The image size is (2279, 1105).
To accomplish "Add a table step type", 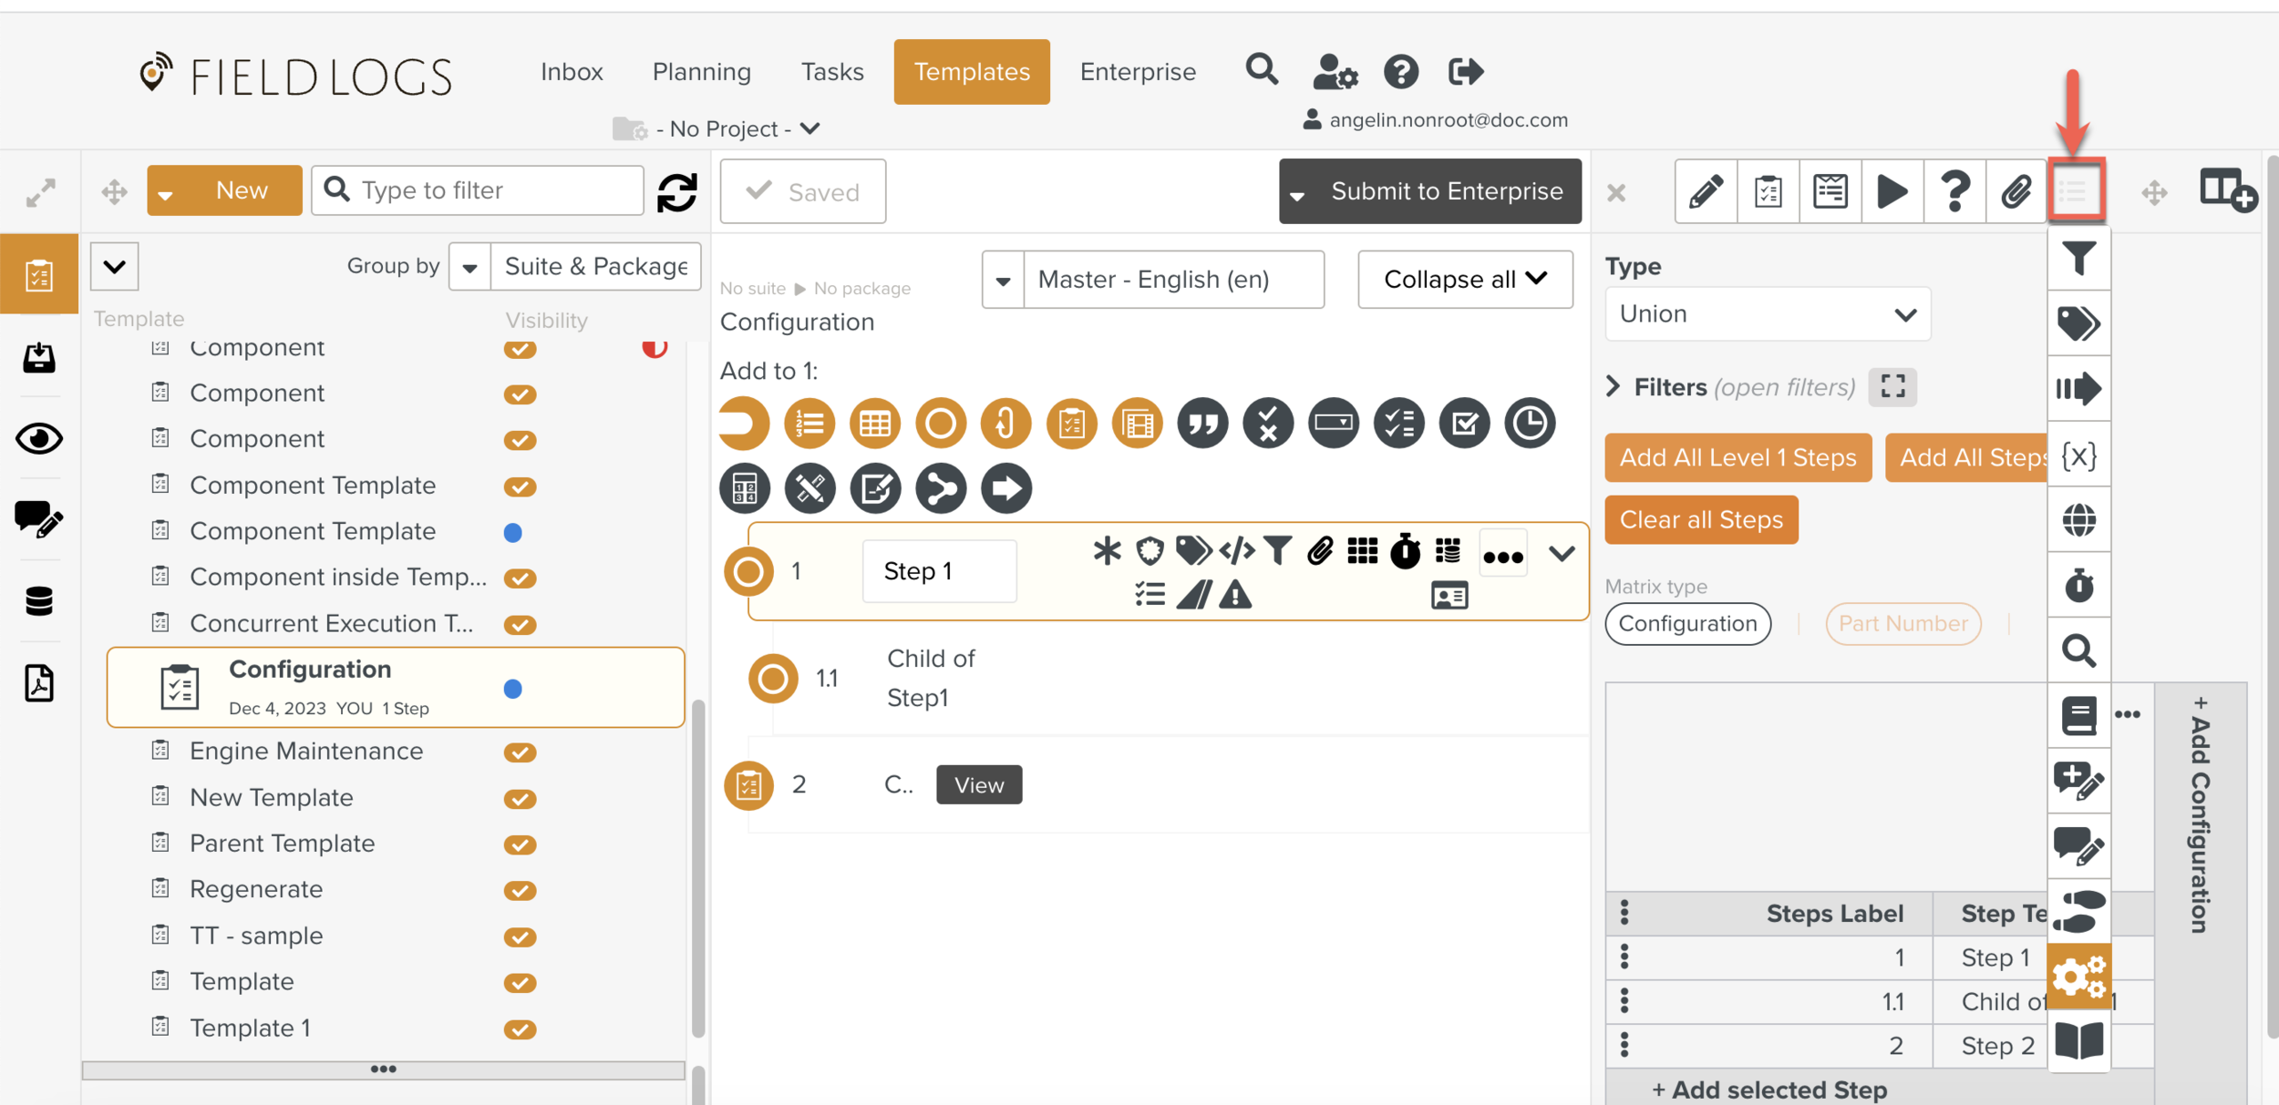I will coord(874,424).
